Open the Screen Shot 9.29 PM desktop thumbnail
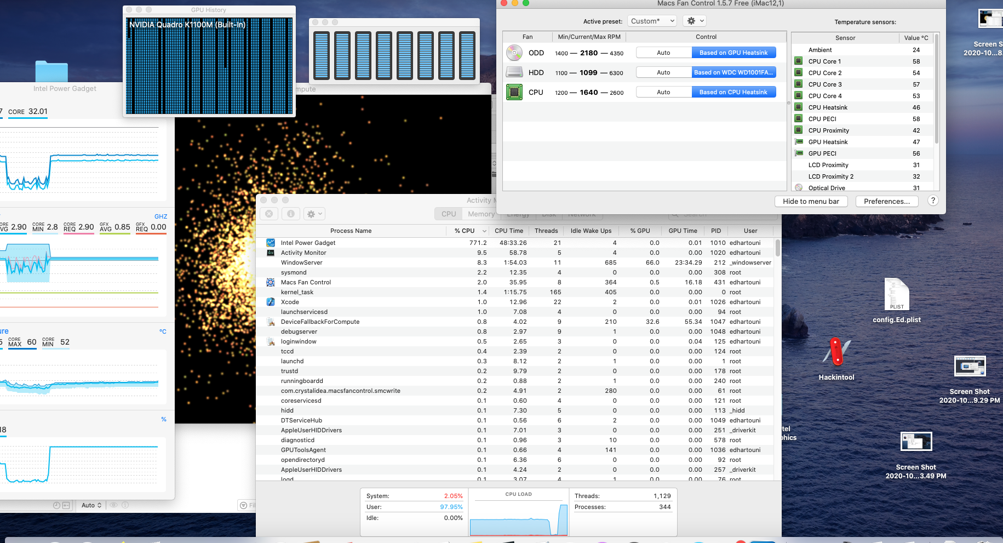This screenshot has width=1003, height=543. [970, 366]
